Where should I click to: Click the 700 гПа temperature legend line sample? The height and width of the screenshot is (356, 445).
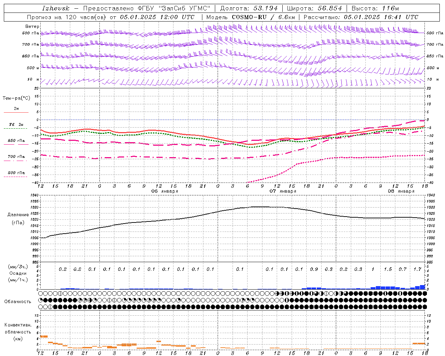(15, 161)
